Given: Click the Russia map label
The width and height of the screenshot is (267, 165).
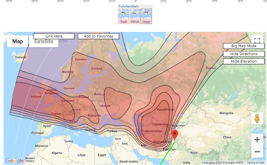Looking at the screenshot, I should [x=211, y=68].
